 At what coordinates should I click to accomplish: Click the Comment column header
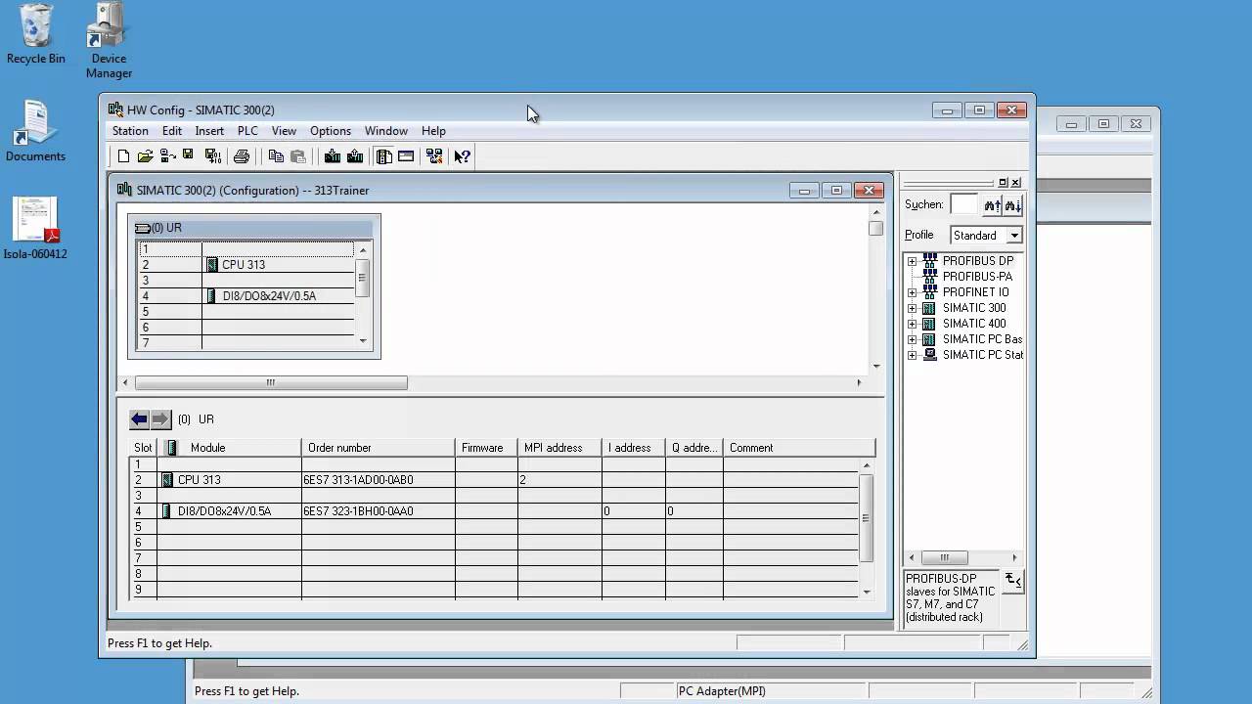[799, 448]
